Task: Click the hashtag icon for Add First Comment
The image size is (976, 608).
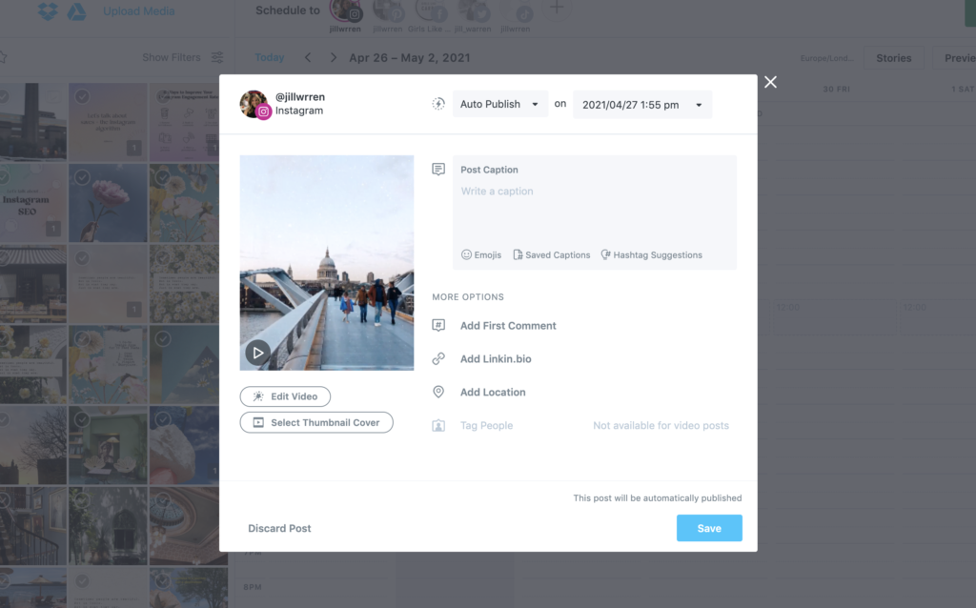Action: [x=438, y=326]
